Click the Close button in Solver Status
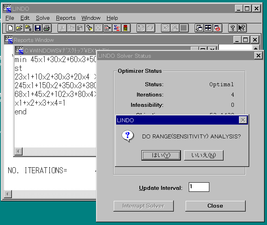Viewport: 267px width, 225px height. click(215, 206)
